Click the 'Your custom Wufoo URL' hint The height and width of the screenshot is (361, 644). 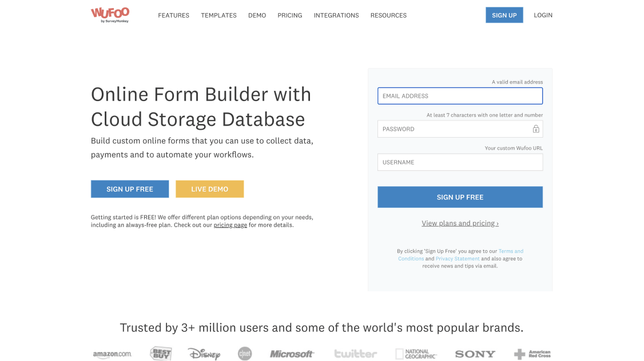[514, 148]
